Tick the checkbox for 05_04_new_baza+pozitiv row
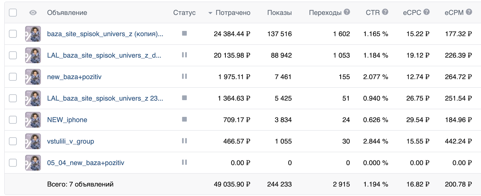 tap(13, 163)
